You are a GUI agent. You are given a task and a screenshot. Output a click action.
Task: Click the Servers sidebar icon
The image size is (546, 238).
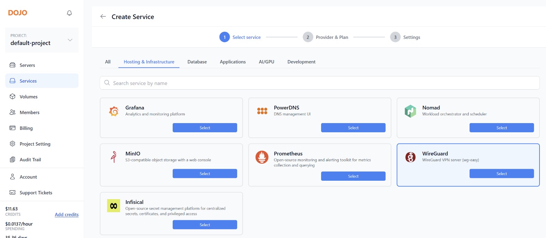tap(13, 65)
